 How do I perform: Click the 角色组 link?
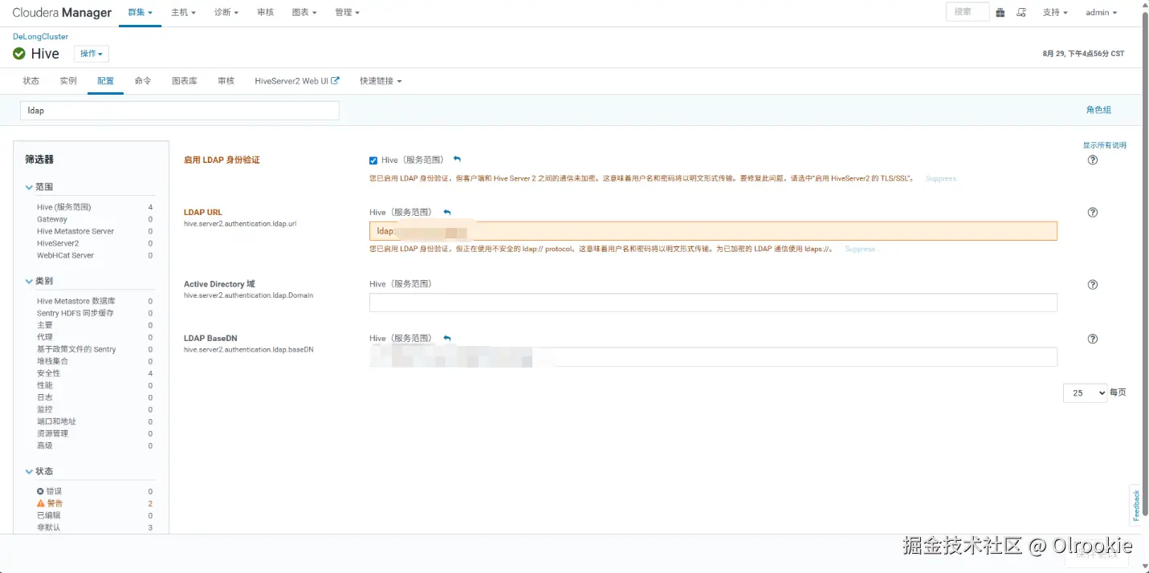tap(1098, 110)
